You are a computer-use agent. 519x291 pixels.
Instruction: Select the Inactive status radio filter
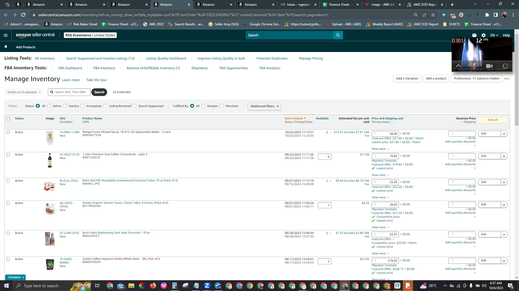(x=65, y=106)
